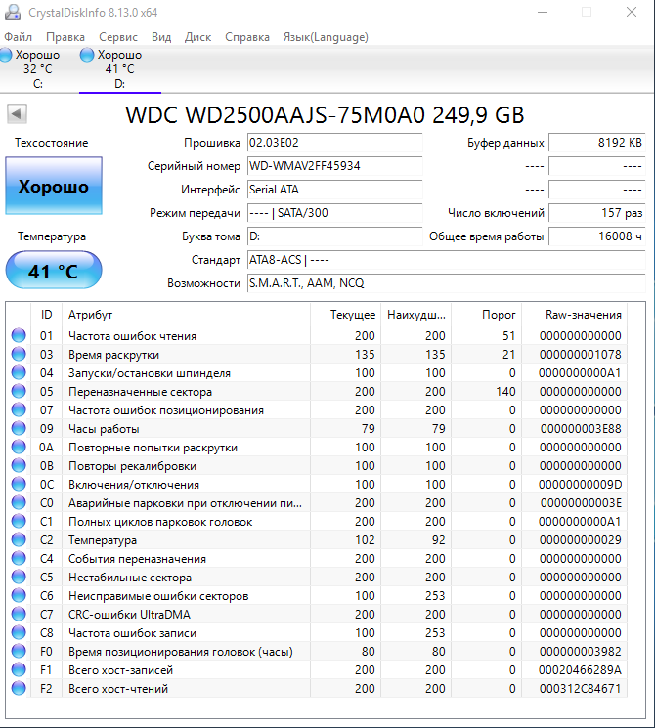Click the firmware field 02.03E02
655x728 pixels.
point(335,143)
